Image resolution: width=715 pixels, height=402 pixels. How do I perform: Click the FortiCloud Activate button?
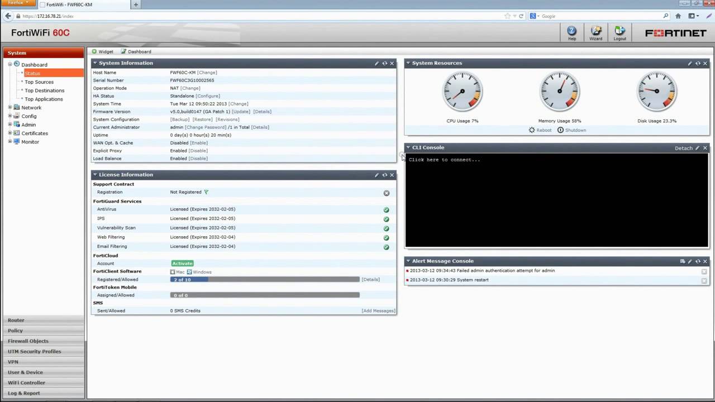click(182, 264)
